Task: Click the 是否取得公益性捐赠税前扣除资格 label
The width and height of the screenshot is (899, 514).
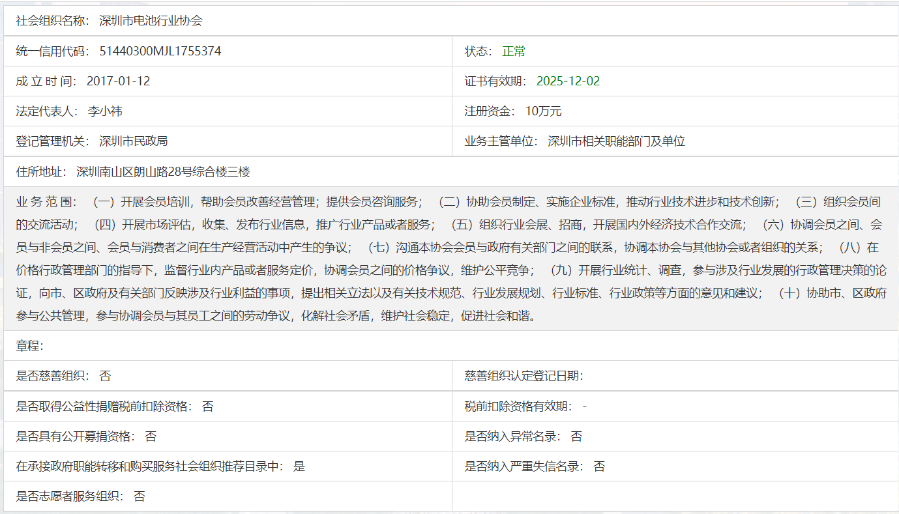Action: [104, 407]
